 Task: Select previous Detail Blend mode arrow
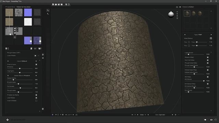(8, 76)
